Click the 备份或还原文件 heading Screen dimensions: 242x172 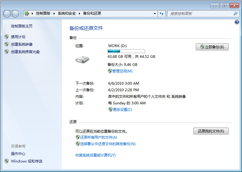click(x=86, y=28)
